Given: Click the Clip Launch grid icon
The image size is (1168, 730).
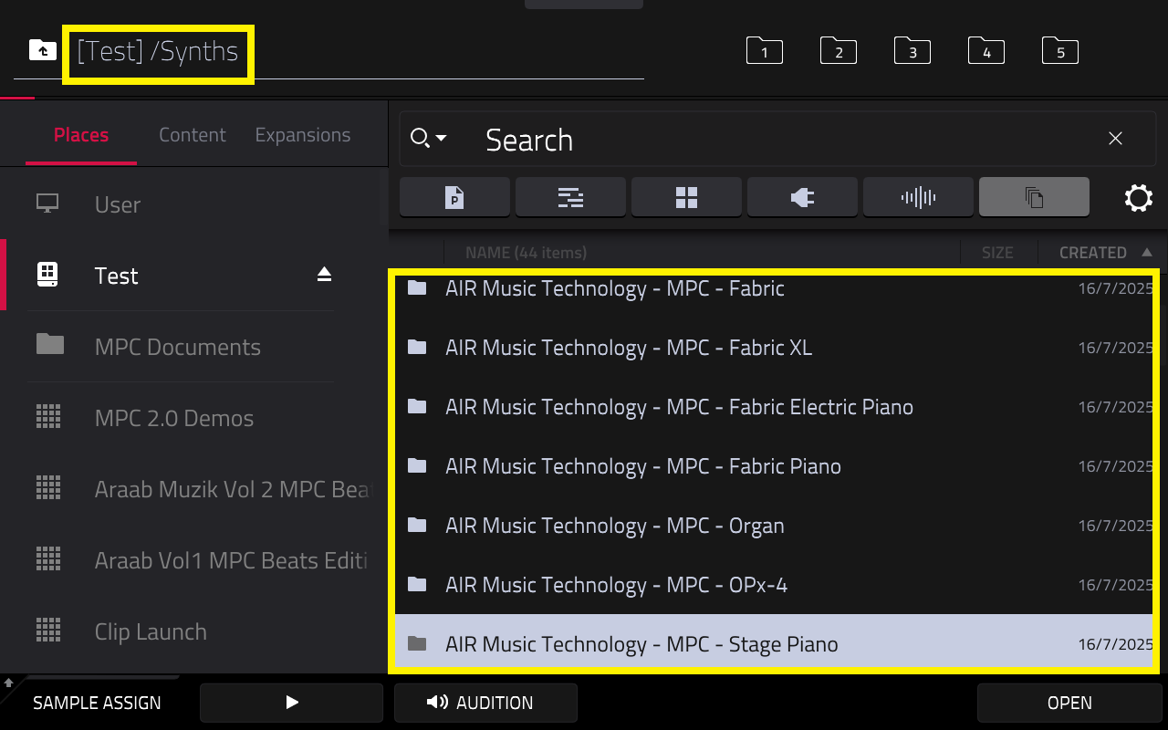Looking at the screenshot, I should [x=47, y=630].
